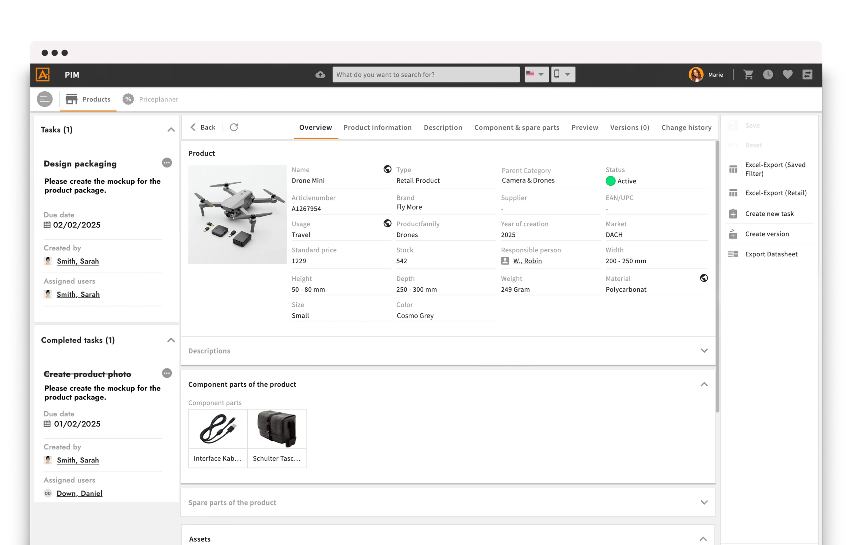
Task: Click the Parent Category value Camera & Drones
Action: 528,180
